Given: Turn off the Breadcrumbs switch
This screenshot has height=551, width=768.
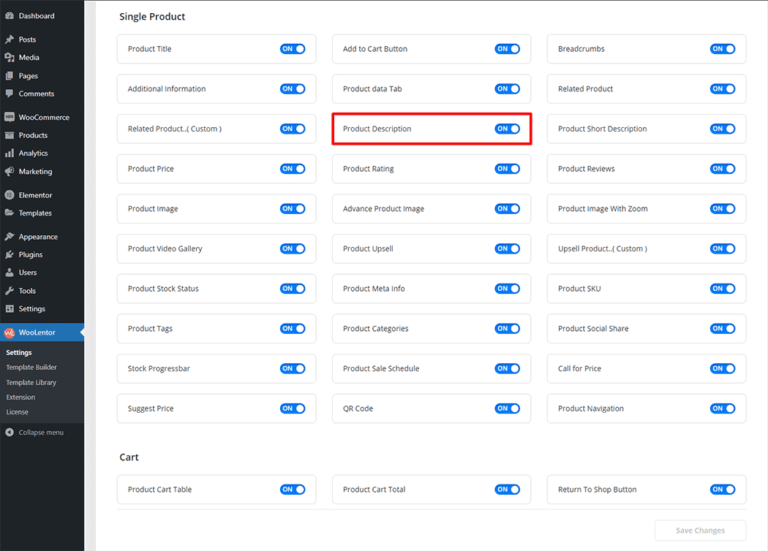Looking at the screenshot, I should tap(722, 49).
